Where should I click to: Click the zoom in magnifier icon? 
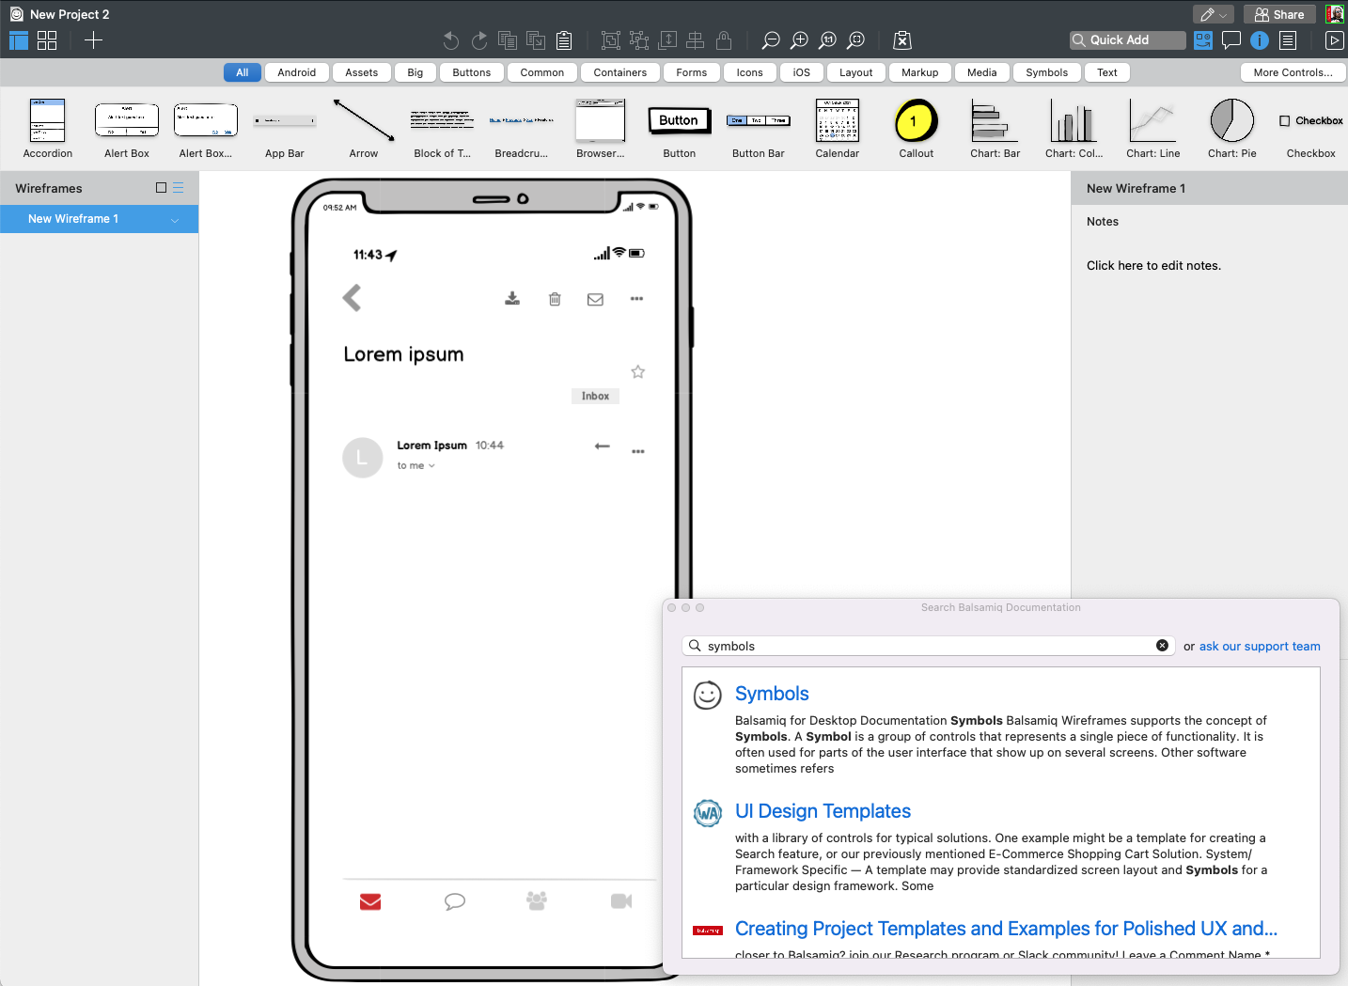pos(799,40)
